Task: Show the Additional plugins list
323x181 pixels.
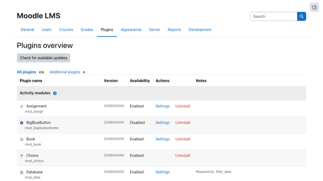Action: [65, 72]
